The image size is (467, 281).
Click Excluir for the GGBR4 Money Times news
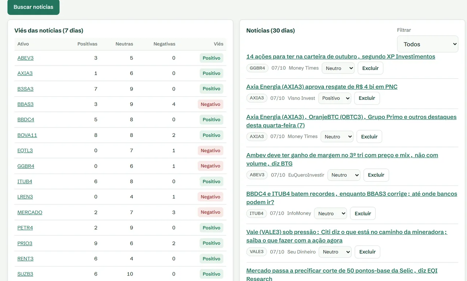coord(370,68)
